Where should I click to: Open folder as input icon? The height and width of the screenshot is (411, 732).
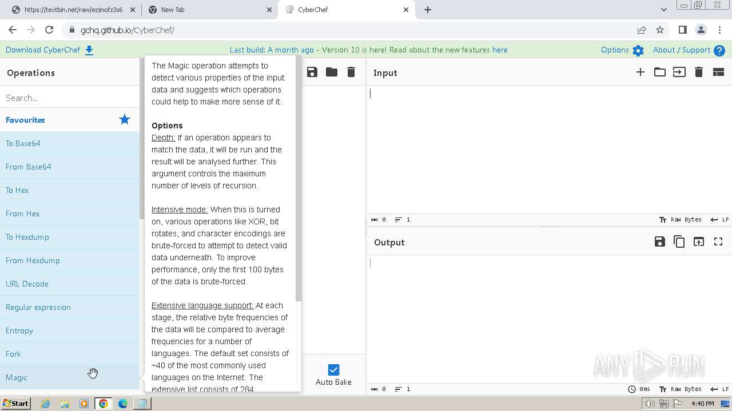click(x=660, y=72)
